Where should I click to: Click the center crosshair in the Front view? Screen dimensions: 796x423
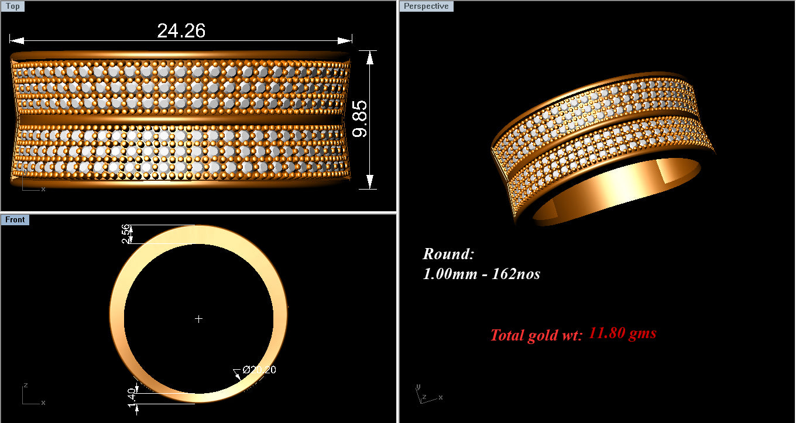click(199, 319)
